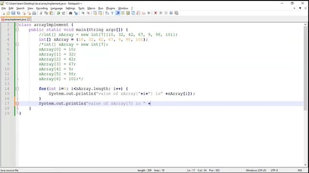Close the arrayImplement.java tab with its X
The width and height of the screenshot is (309, 173).
(x=28, y=19)
